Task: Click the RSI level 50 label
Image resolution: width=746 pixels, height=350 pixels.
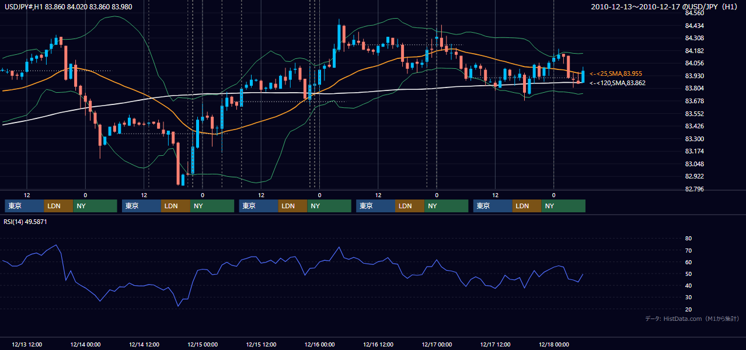Action: 688,274
